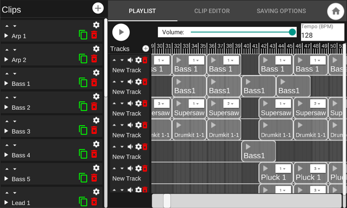Screen dimensions: 347x208
Task: Open settings gear for Arp 1 clip
Action: 96,25
